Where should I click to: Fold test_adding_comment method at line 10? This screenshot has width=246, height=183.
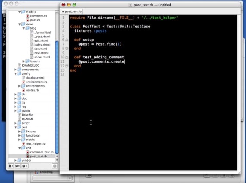tap(67, 57)
